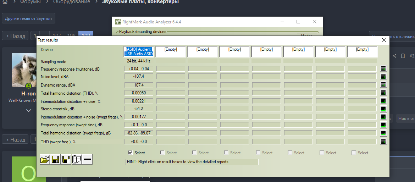Click the 0.00221 intermodulation value
The image size is (415, 182).
point(139,101)
